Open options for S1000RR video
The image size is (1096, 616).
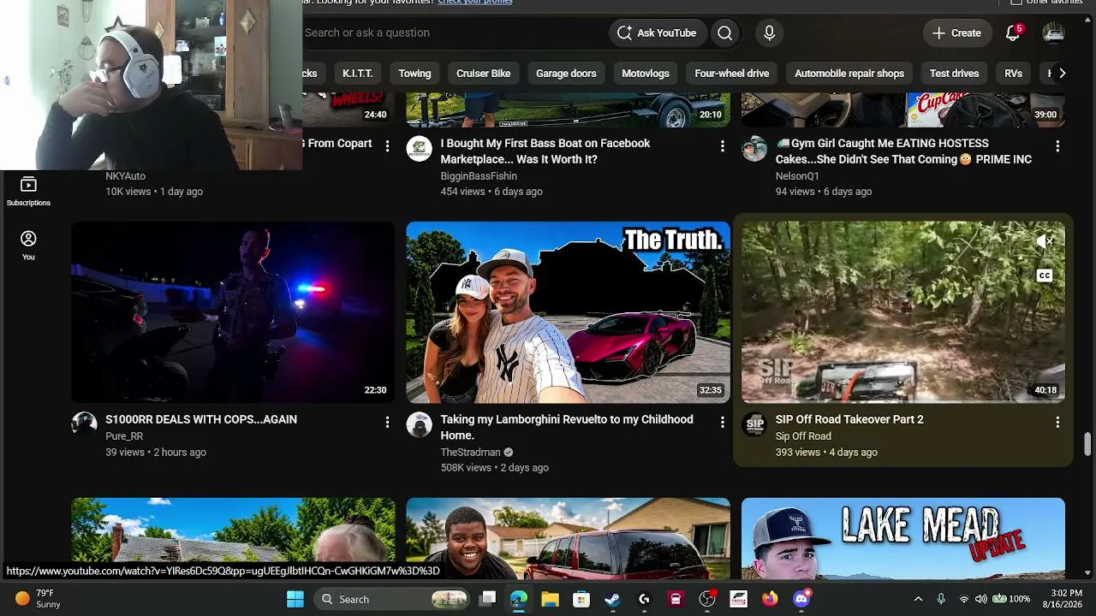coord(387,422)
